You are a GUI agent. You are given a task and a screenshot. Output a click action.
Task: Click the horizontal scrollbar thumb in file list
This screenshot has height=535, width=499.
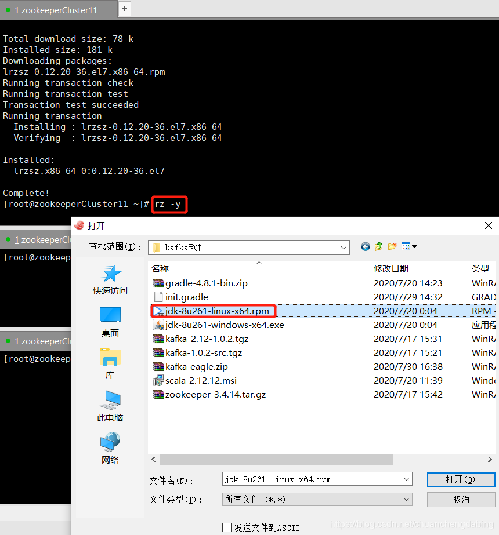276,459
